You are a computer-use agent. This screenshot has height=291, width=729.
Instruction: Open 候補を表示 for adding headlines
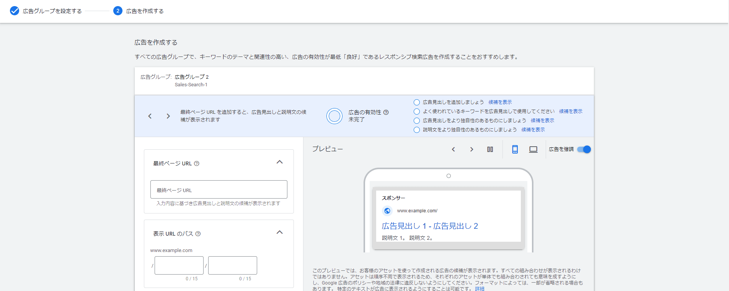click(500, 102)
